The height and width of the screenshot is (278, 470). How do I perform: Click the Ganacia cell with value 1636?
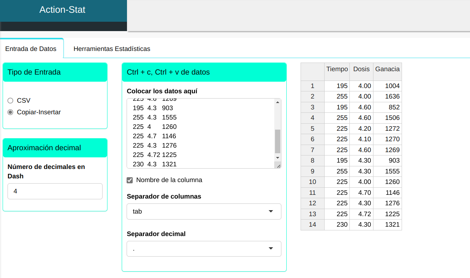387,96
